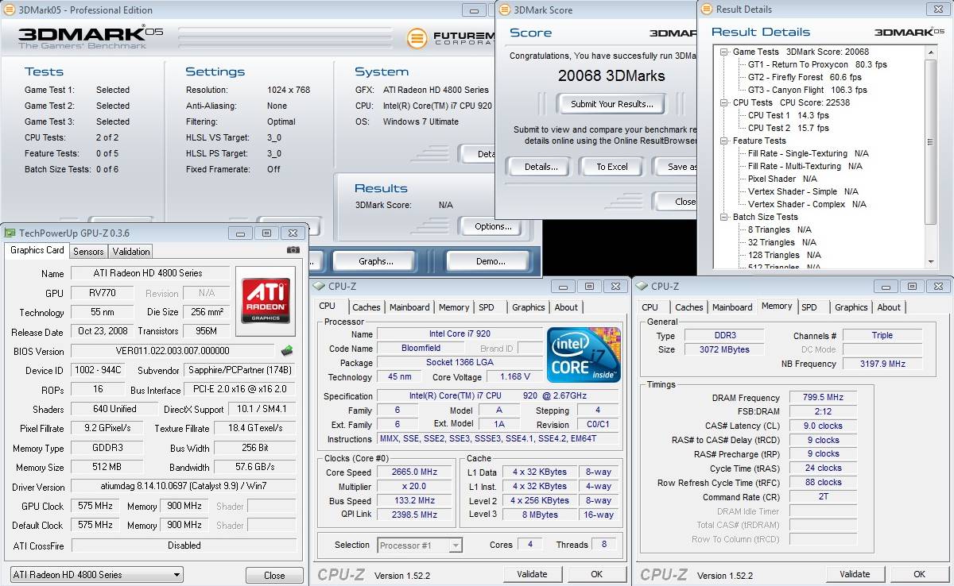The width and height of the screenshot is (954, 586).
Task: Open the Mainboard tab in the left CPU-Z window
Action: click(x=410, y=307)
